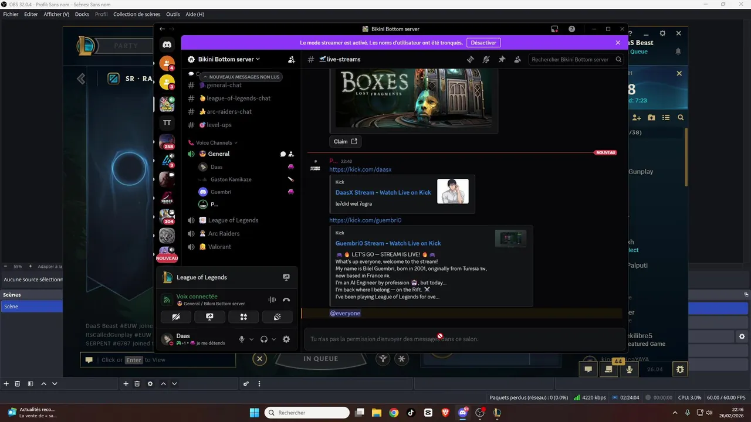751x422 pixels.
Task: Open the TT server in sidebar
Action: tap(167, 123)
